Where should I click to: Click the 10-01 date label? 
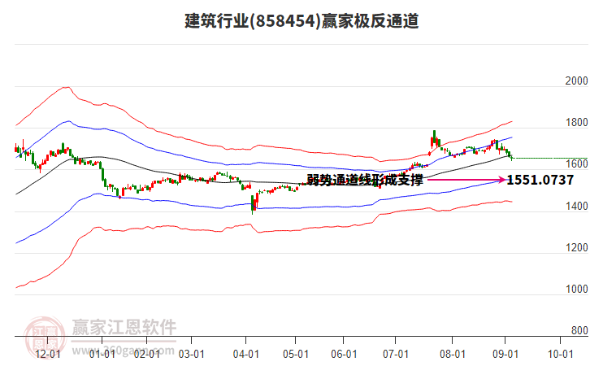pyautogui.click(x=560, y=354)
